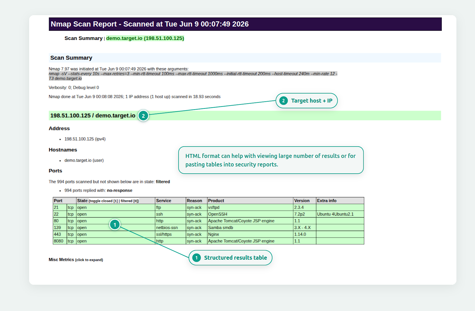Click the Address section heading

pyautogui.click(x=59, y=128)
